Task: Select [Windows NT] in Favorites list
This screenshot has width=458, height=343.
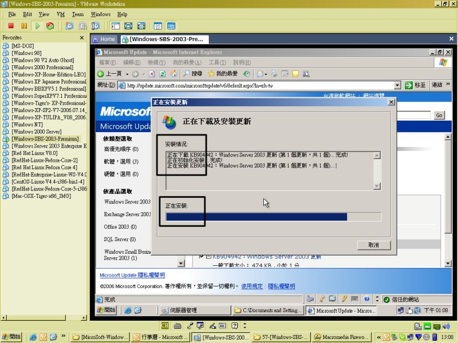Action: tap(27, 125)
